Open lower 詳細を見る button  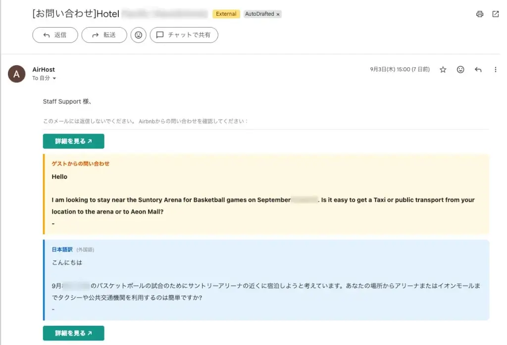73,333
